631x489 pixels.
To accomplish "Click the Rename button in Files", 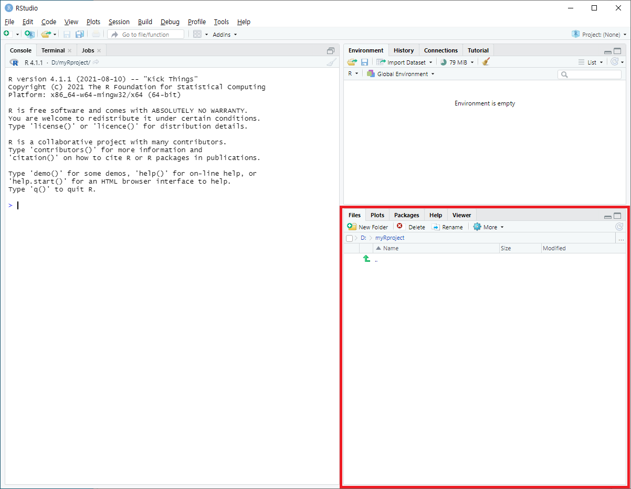I will pyautogui.click(x=447, y=227).
